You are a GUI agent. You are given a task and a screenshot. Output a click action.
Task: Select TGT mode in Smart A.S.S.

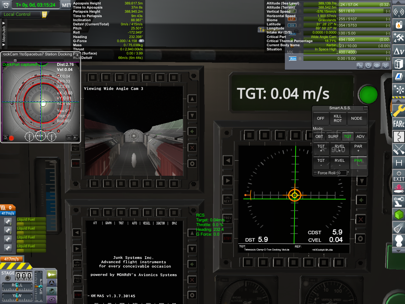(347, 136)
